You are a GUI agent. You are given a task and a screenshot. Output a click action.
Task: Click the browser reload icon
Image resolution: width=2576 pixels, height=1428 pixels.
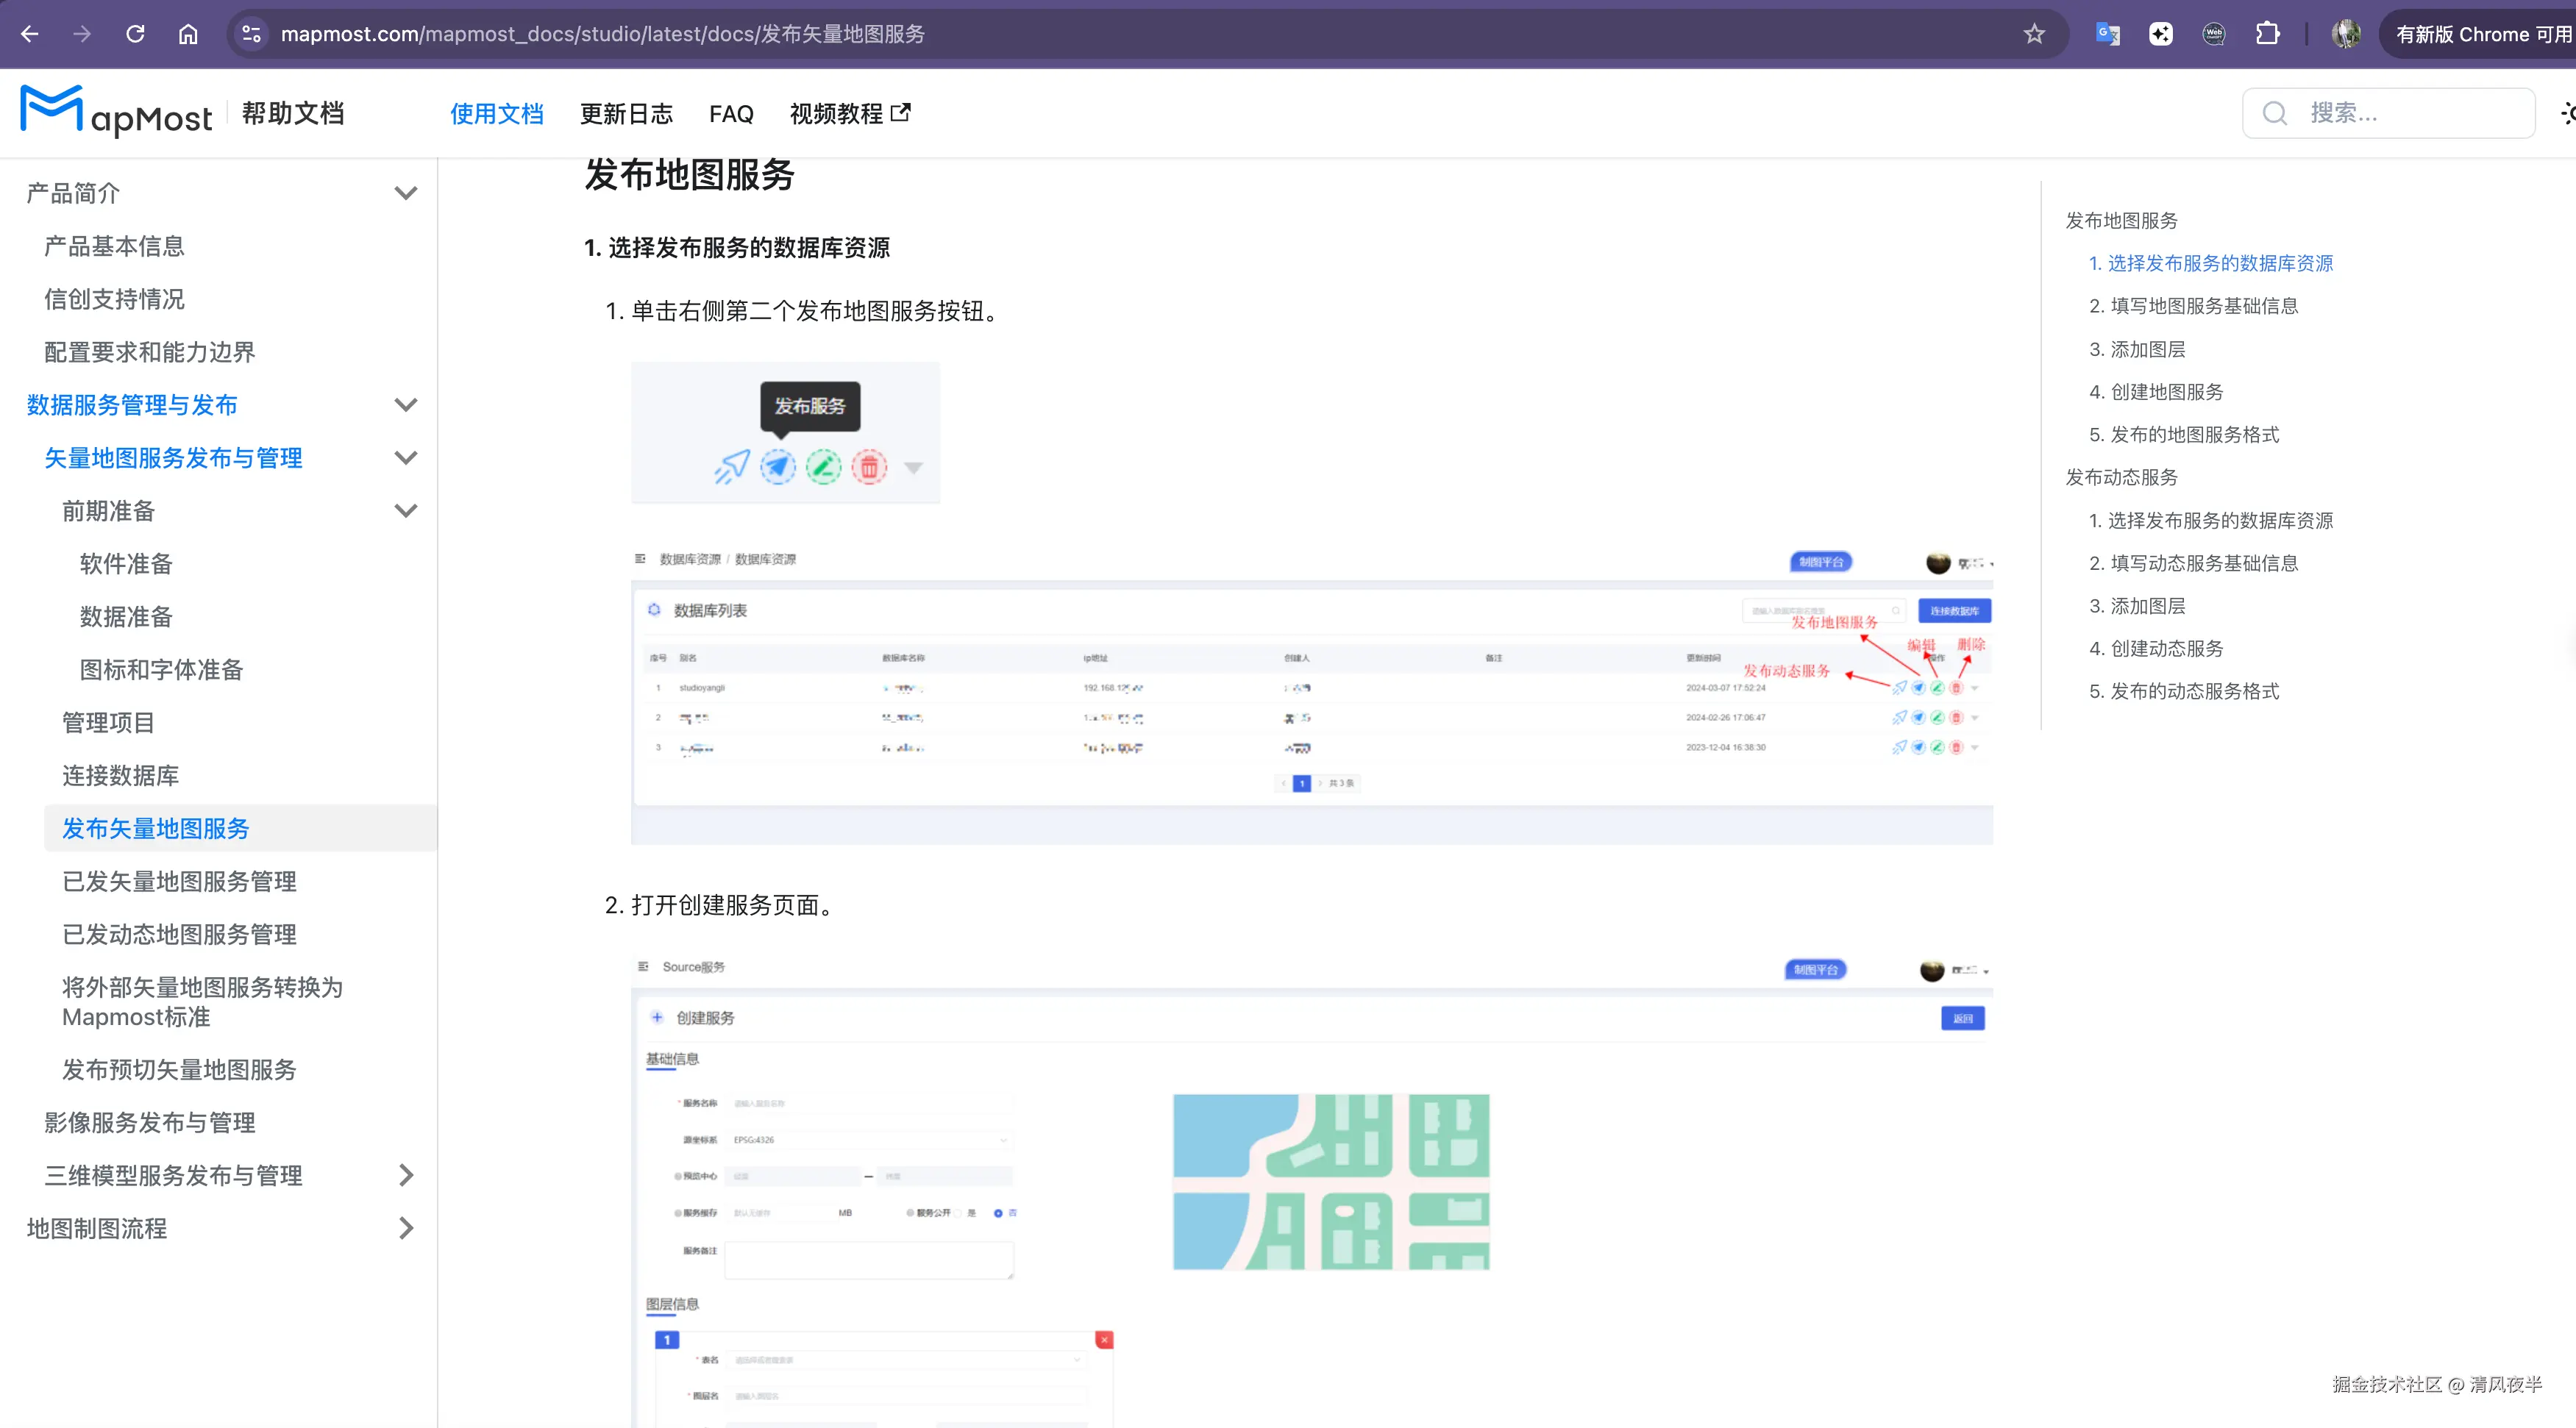pos(135,34)
